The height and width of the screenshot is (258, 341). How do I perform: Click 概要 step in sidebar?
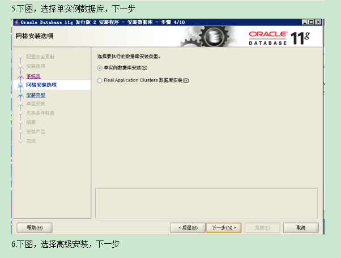(x=31, y=122)
